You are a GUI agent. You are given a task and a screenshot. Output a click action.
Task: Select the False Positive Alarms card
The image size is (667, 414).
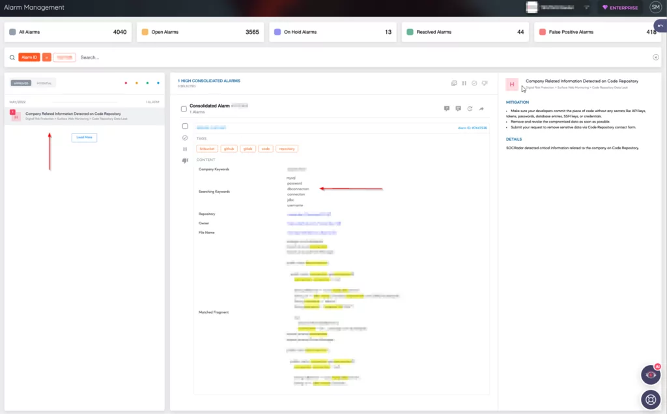[598, 32]
